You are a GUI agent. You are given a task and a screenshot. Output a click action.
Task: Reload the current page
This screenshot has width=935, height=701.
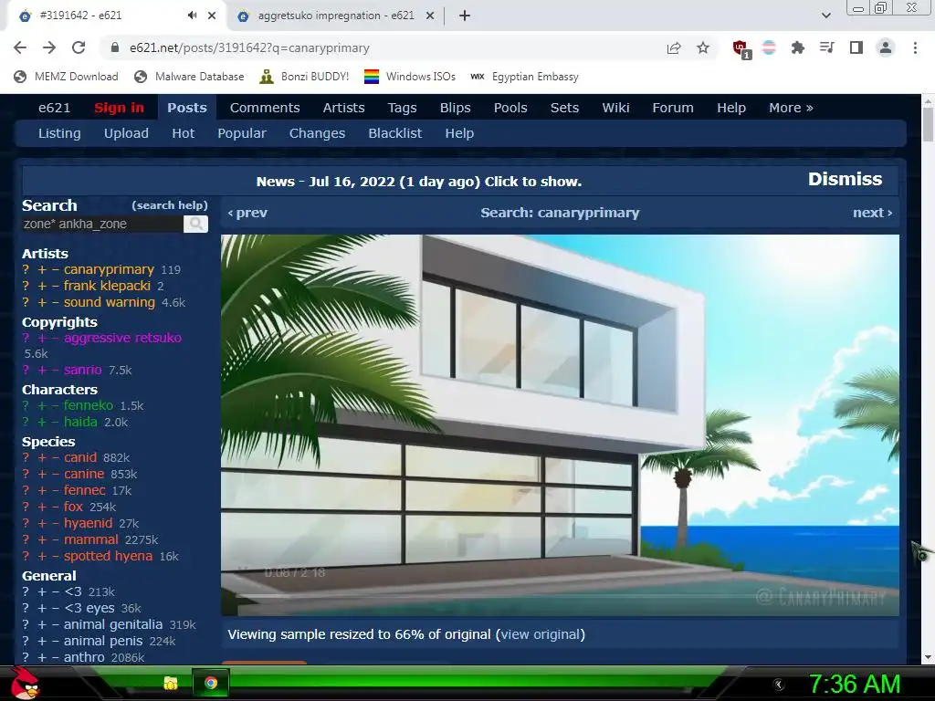[x=79, y=47]
